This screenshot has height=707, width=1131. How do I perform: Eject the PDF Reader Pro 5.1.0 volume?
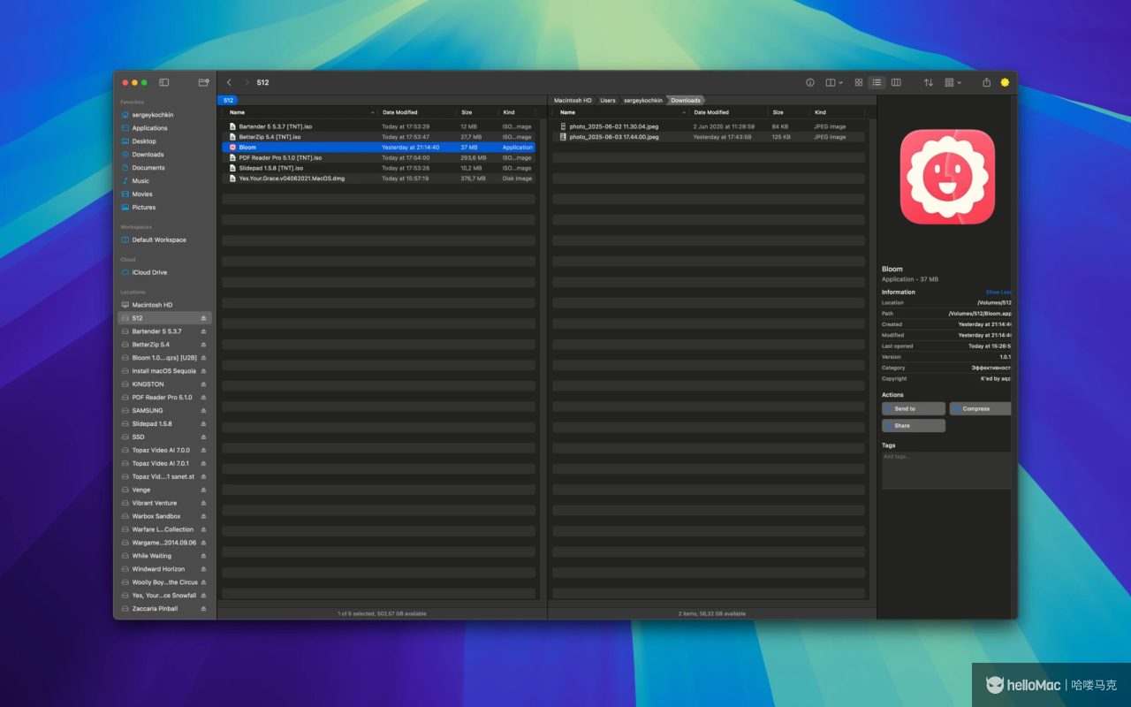coord(203,398)
